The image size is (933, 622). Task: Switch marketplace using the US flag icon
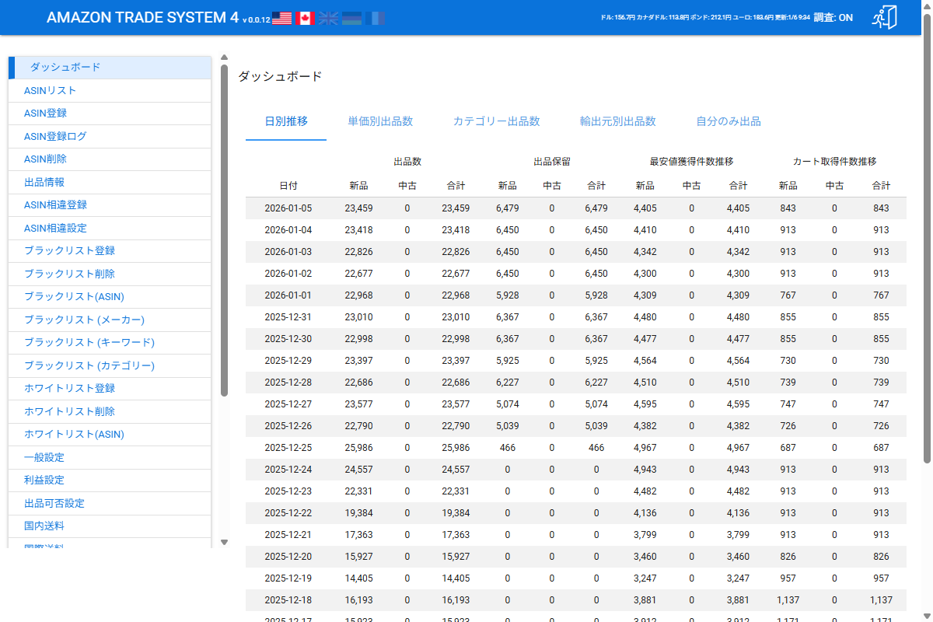coord(280,17)
